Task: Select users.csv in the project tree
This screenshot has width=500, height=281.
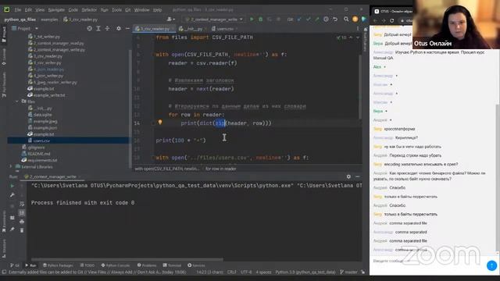Action: (x=41, y=140)
